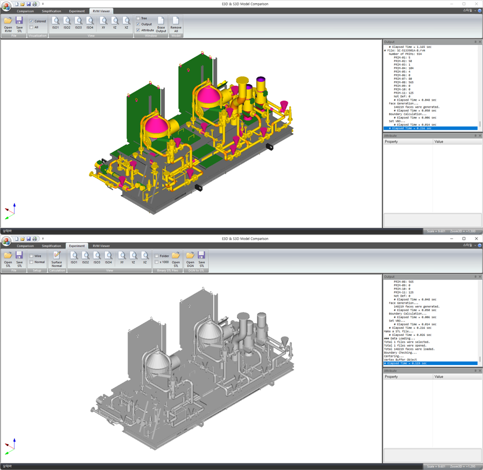Select ISO1 view next to Surface Normal
This screenshot has width=483, height=470.
pyautogui.click(x=74, y=258)
